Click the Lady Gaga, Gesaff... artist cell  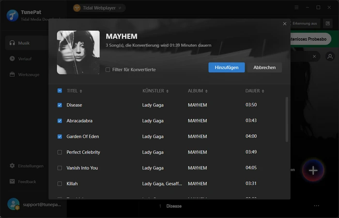click(162, 184)
